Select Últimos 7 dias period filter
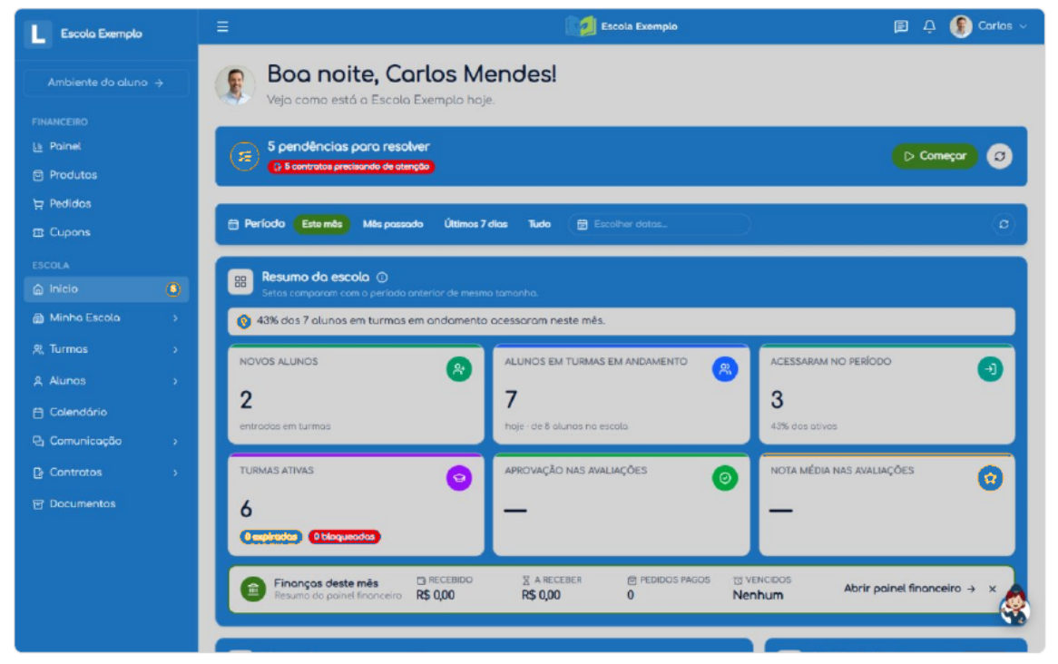Screen dimensions: 1058x664 475,224
